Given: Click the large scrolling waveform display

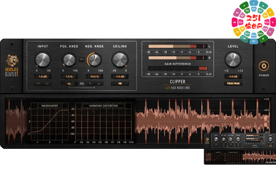Looking at the screenshot, I should pos(202,121).
